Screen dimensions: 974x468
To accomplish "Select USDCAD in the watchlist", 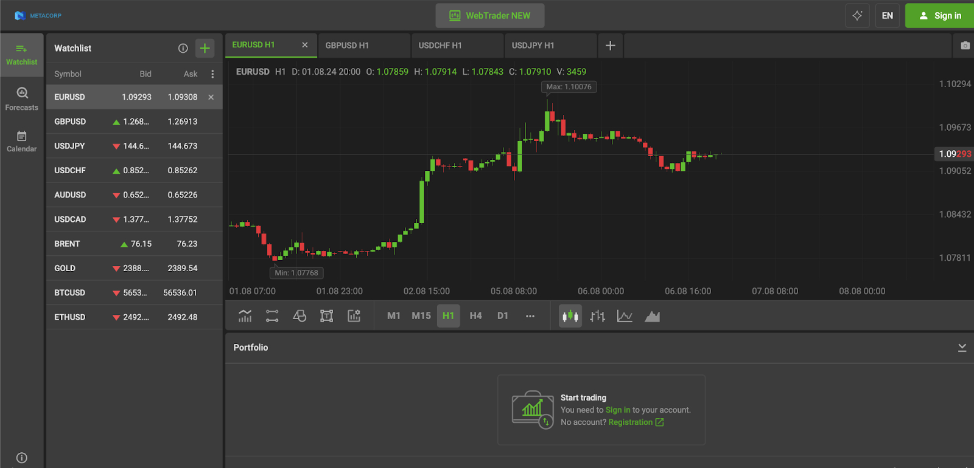I will (135, 219).
